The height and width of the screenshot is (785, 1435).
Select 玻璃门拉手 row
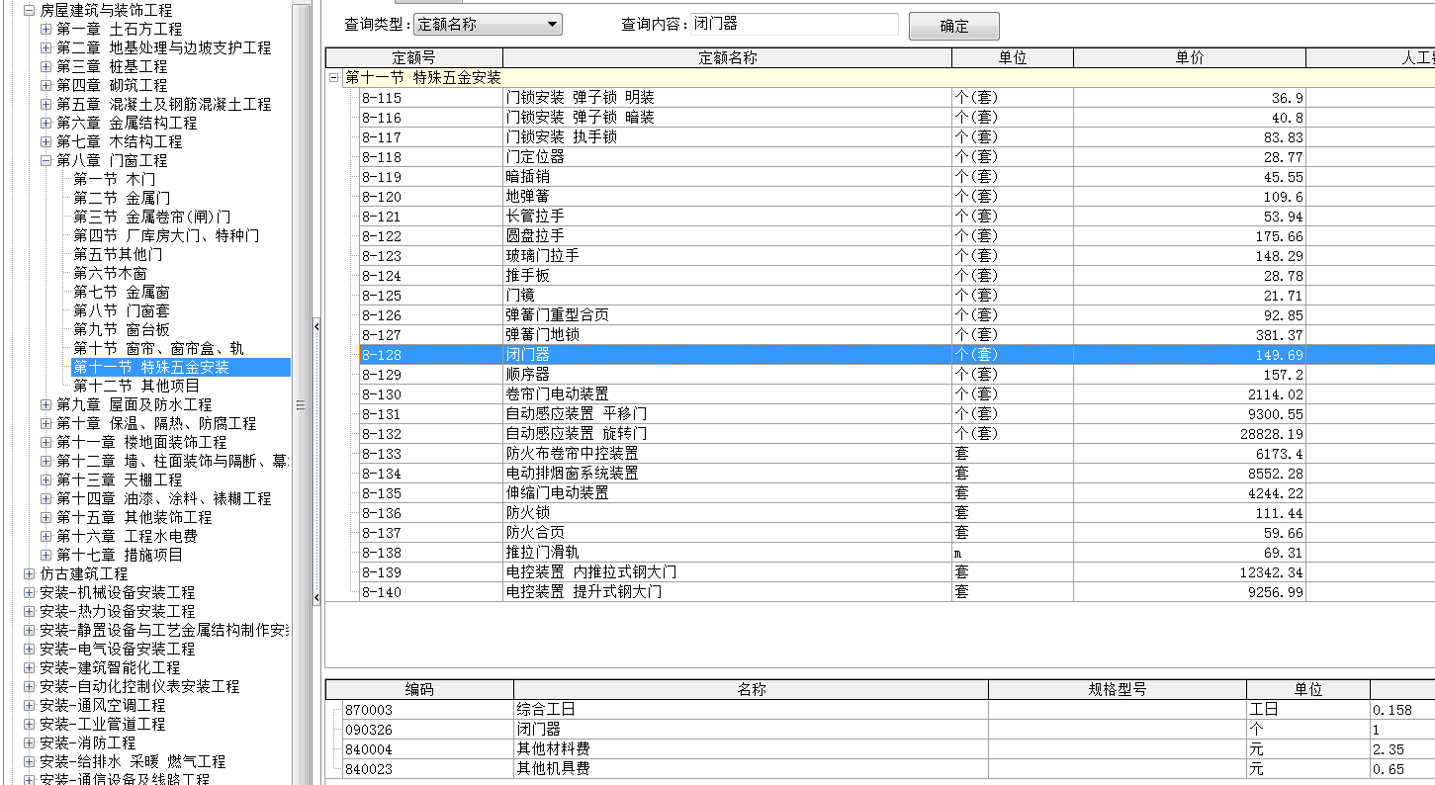(897, 256)
